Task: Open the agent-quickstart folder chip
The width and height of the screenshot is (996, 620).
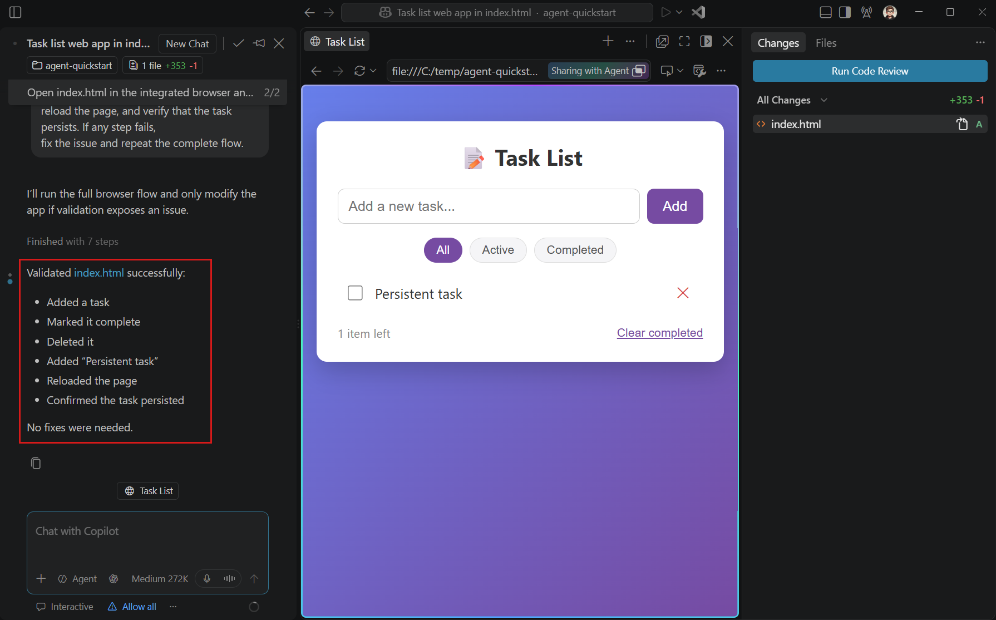Action: 72,66
